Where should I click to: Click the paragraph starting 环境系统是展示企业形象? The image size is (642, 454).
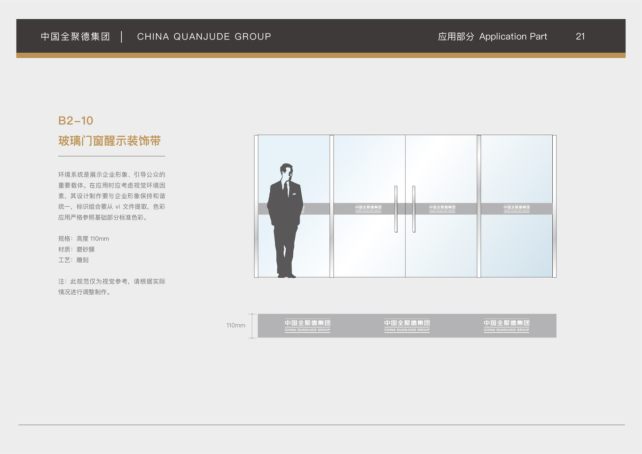tap(112, 196)
